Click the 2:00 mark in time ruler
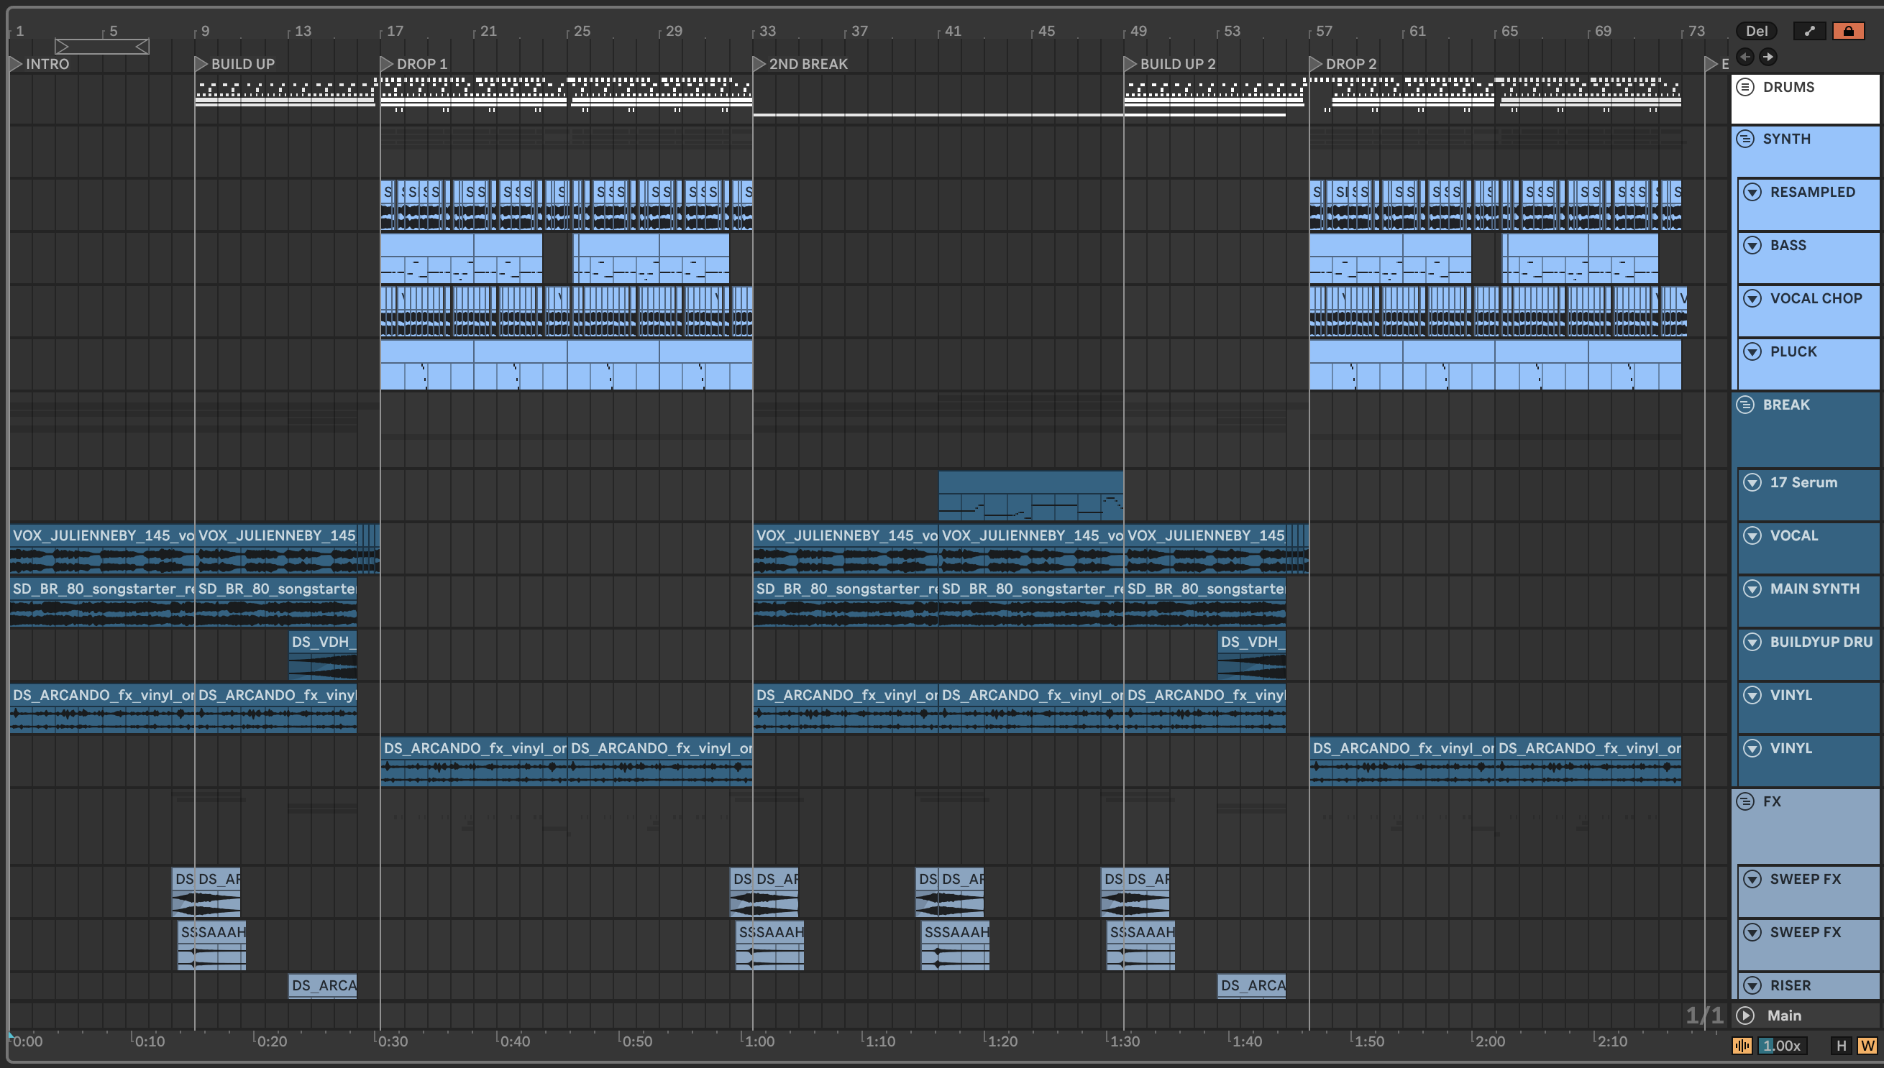1884x1068 pixels. pos(1489,1041)
